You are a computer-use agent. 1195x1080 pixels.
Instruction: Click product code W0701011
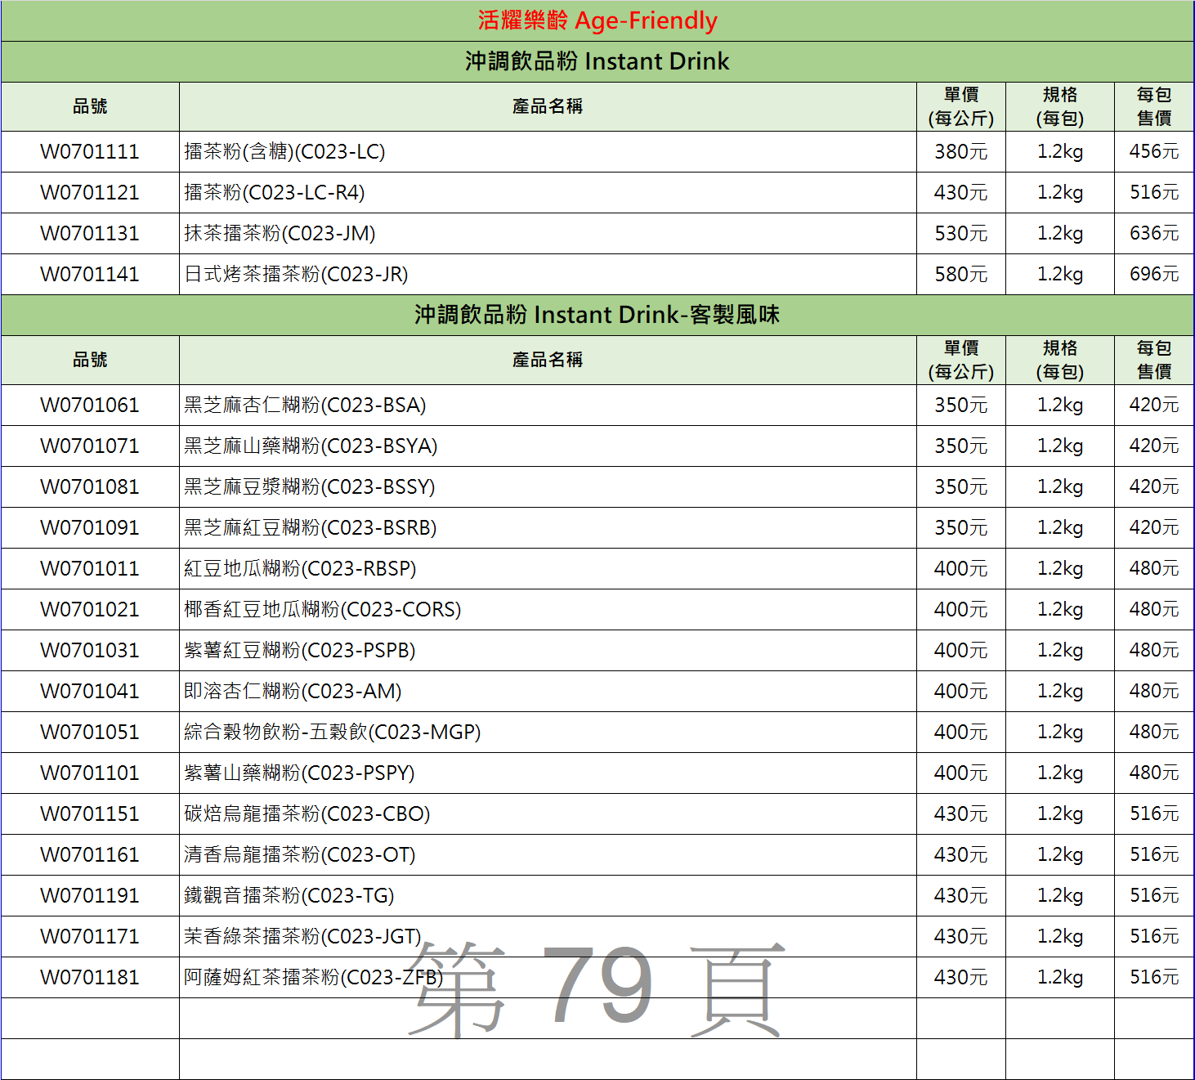point(90,569)
